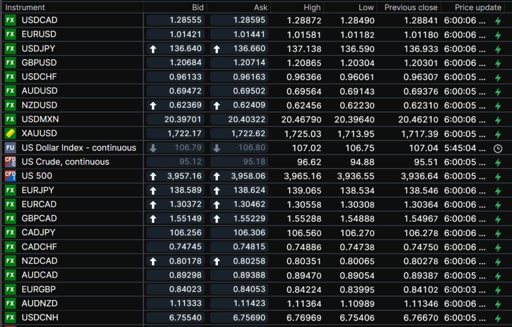Click the US 500 ask price 3,958.06
This screenshot has width=512, height=327.
246,176
